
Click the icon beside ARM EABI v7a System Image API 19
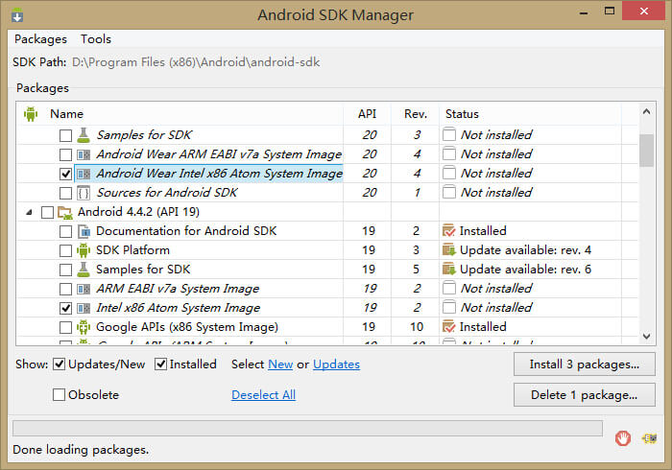[84, 289]
